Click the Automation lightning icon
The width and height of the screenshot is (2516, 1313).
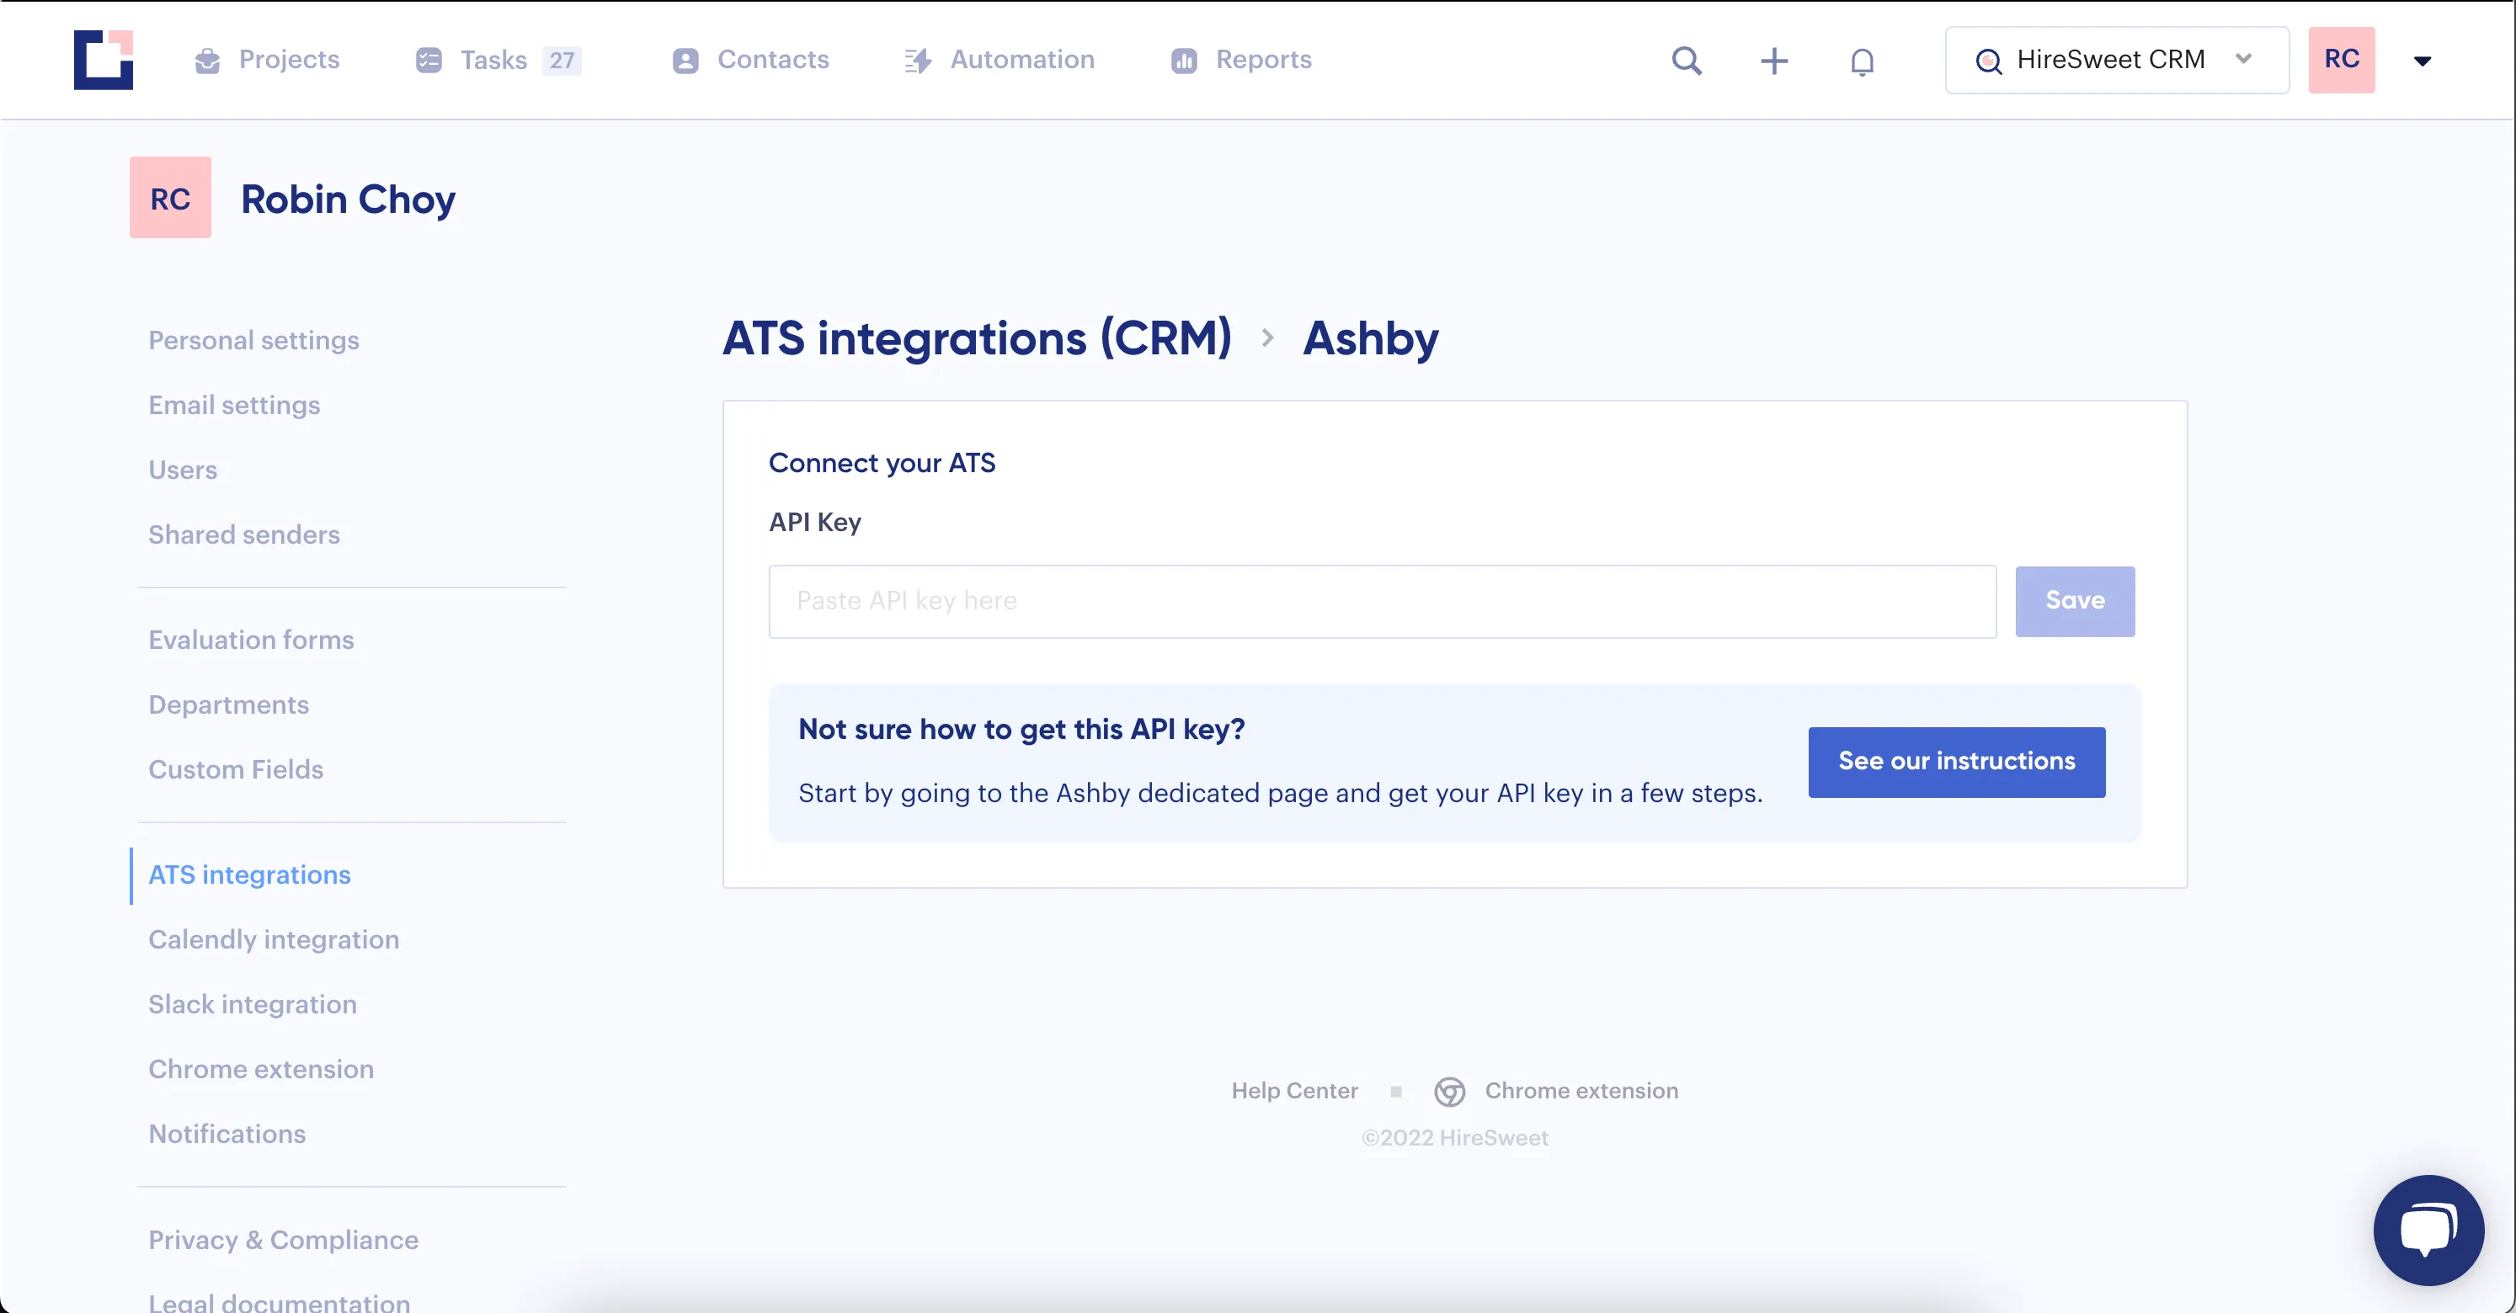coord(917,61)
